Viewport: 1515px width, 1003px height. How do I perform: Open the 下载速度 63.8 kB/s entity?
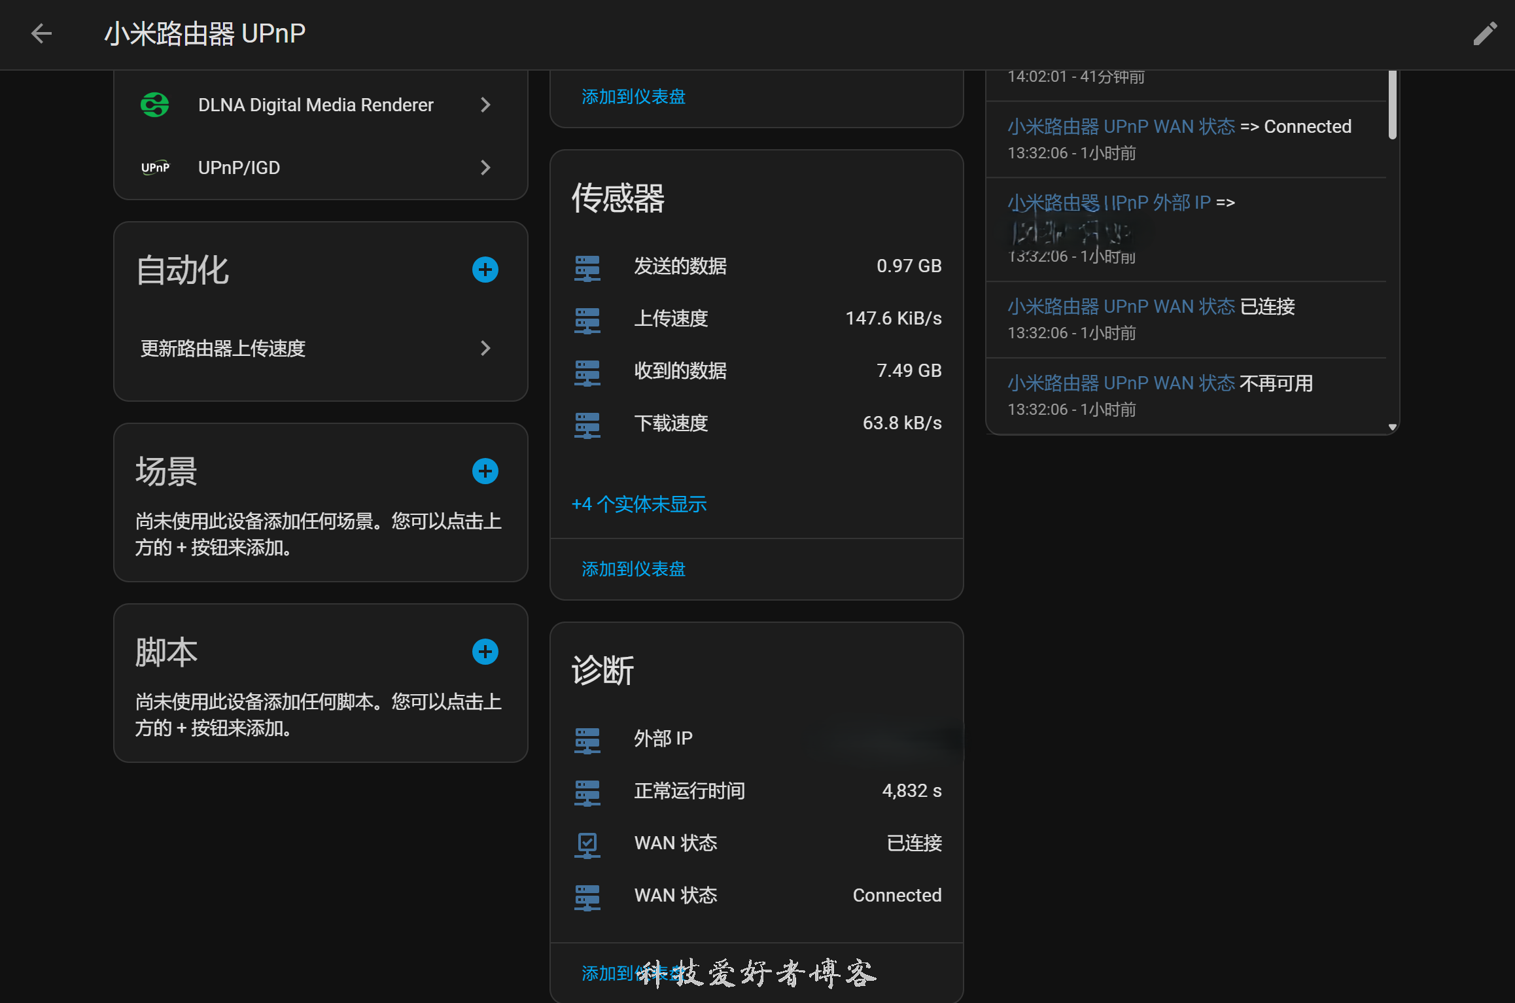(x=757, y=423)
